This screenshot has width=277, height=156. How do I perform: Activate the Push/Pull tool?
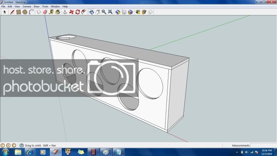click(x=65, y=12)
